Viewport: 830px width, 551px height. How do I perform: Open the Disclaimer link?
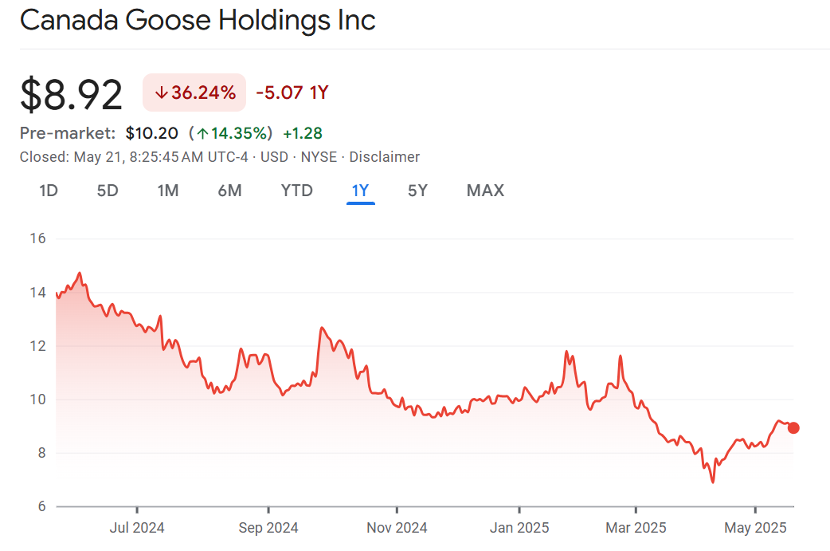[384, 157]
